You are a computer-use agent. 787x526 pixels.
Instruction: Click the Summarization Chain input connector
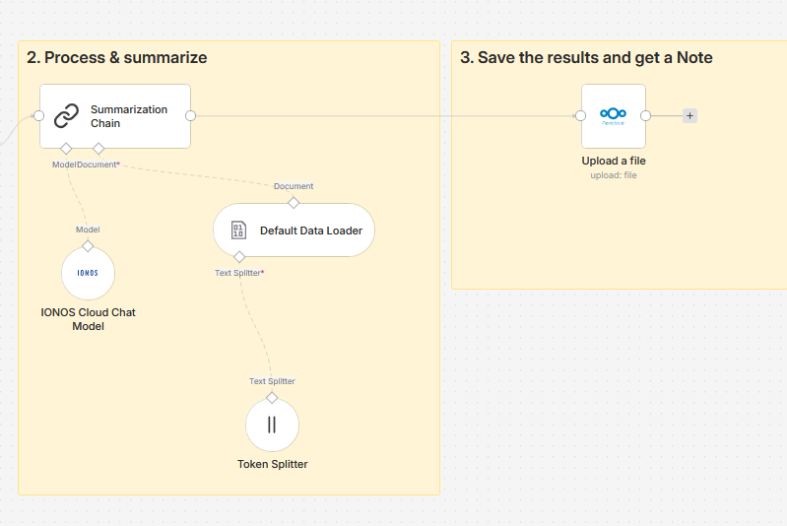(38, 116)
